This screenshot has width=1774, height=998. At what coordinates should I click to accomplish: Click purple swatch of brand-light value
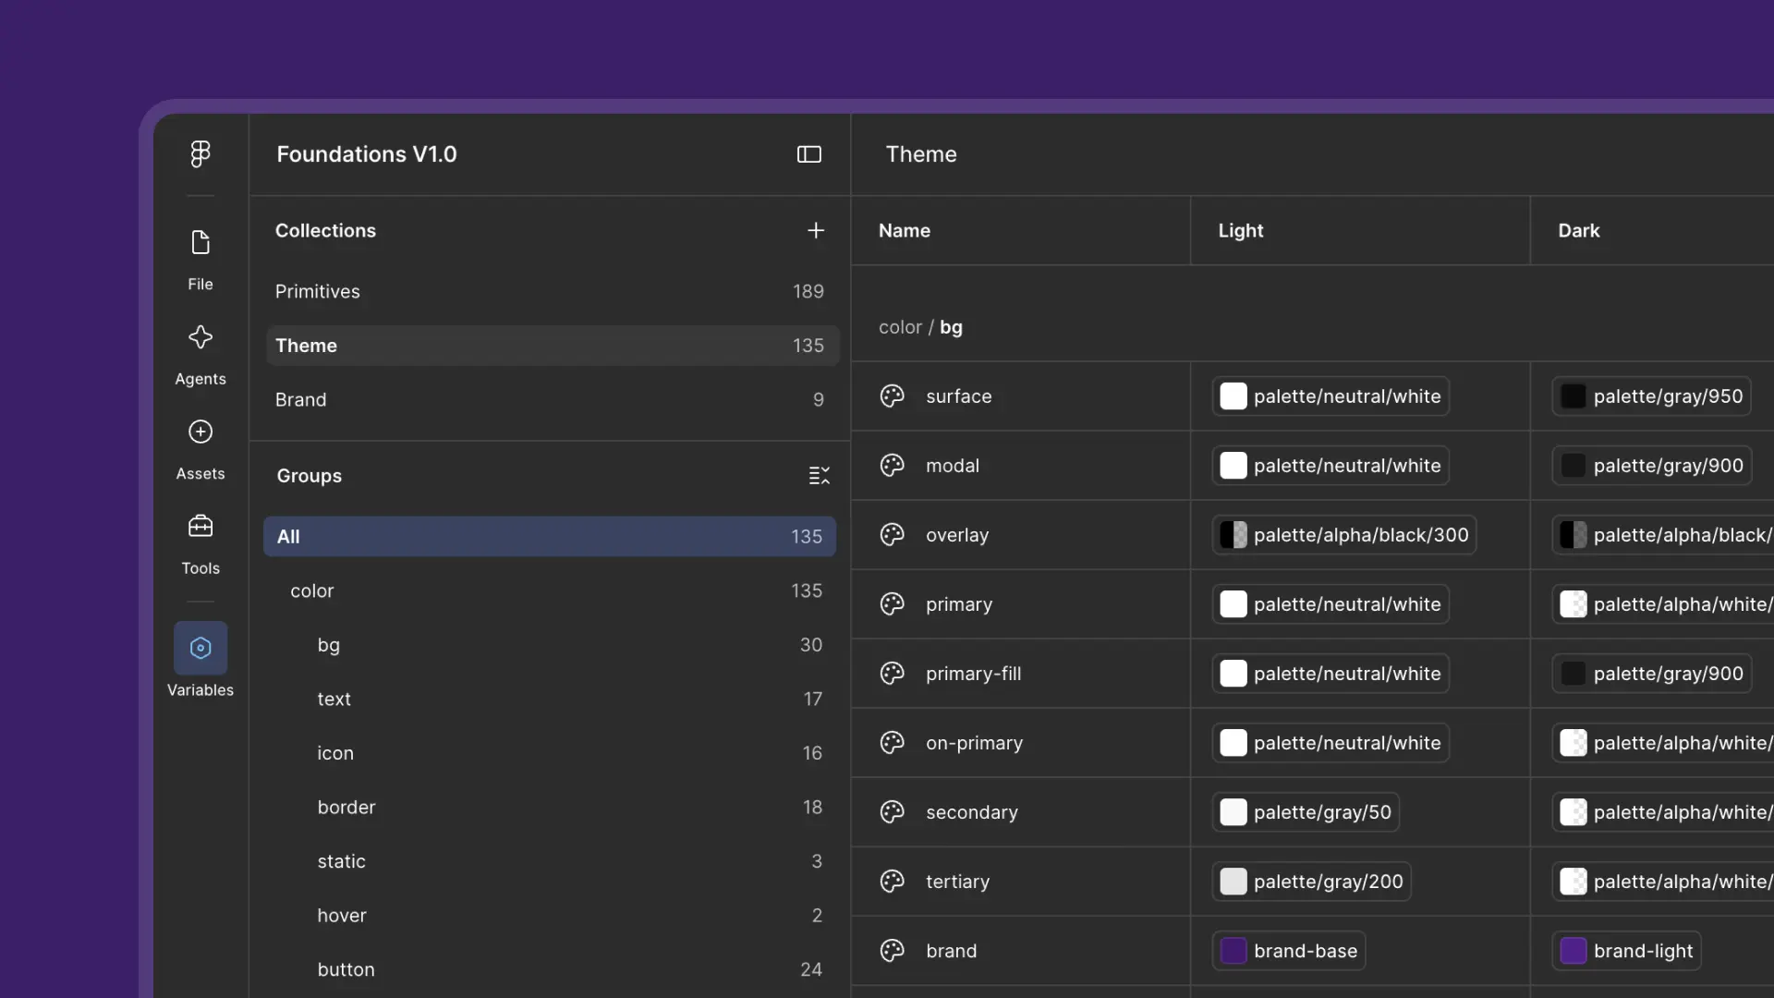click(x=1574, y=951)
